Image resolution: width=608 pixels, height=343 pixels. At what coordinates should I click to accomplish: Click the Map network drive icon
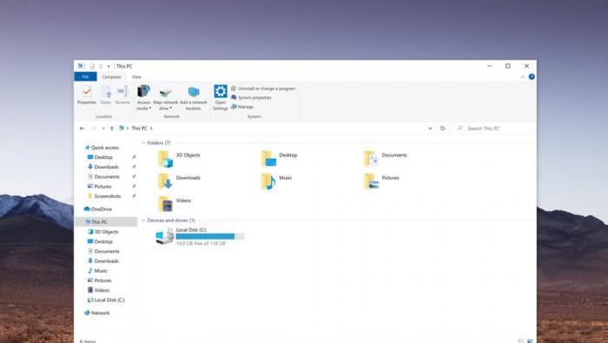point(166,92)
